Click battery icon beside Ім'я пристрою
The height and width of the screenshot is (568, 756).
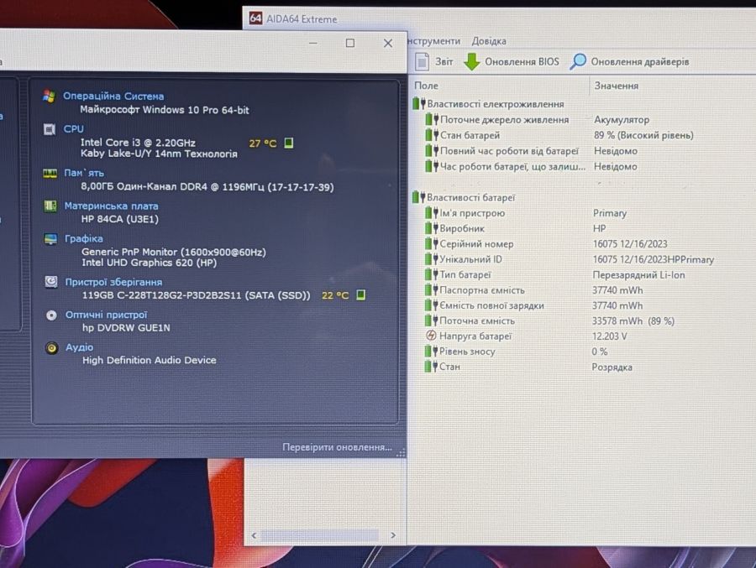432,213
